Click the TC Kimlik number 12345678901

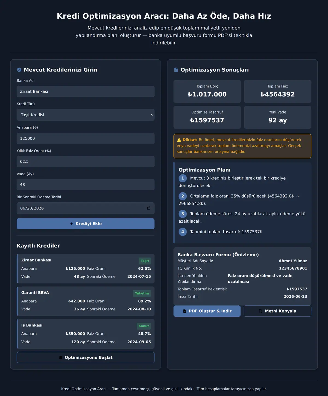point(293,268)
